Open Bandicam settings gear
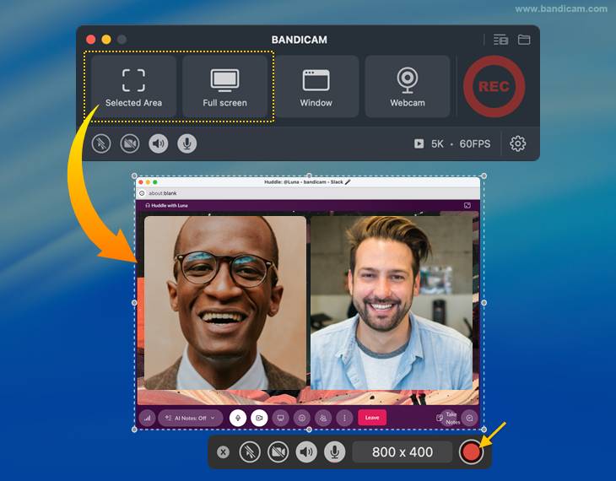The height and width of the screenshot is (481, 616). point(518,143)
